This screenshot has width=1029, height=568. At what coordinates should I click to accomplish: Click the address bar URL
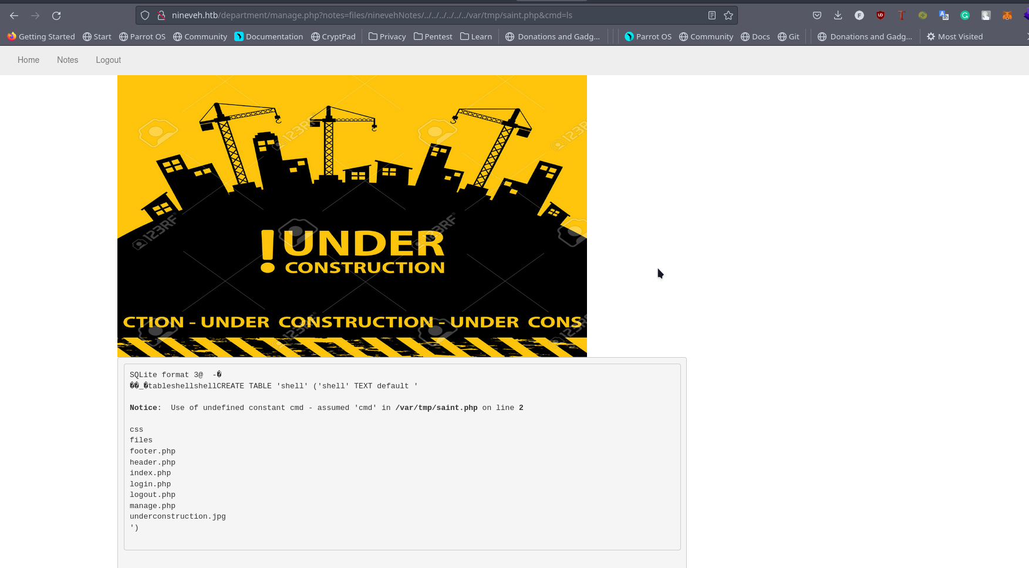(x=372, y=15)
